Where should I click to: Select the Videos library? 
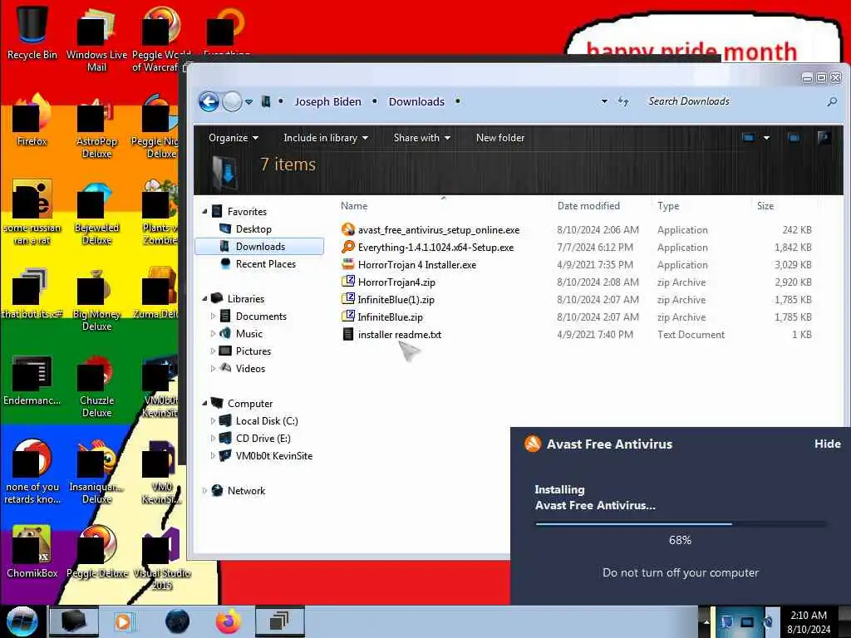point(250,368)
